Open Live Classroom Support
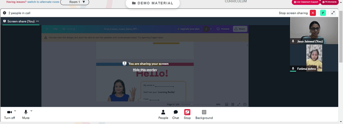Screen dimensions: 343x124 point(306,2)
